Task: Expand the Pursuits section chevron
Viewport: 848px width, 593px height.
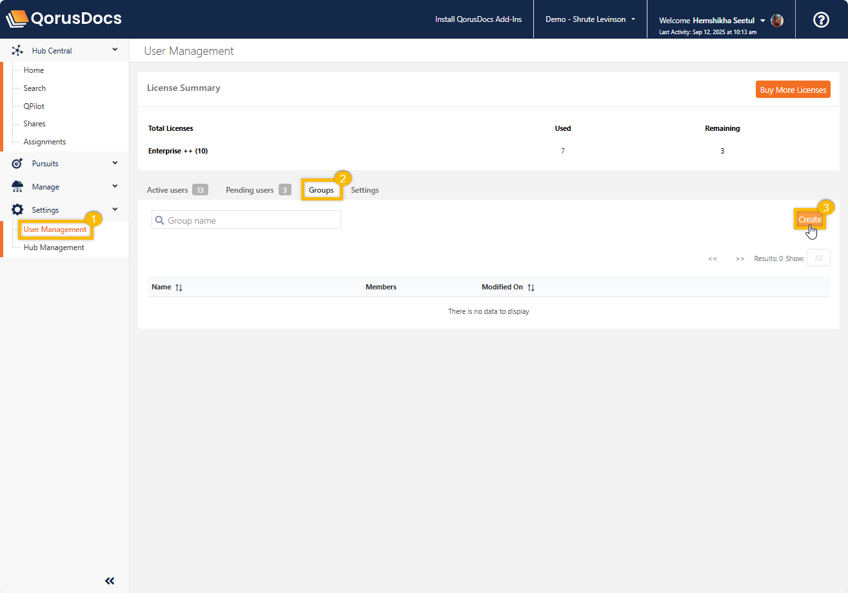Action: [115, 163]
